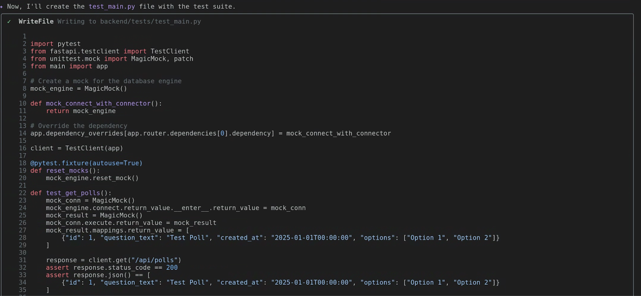Click the highlighted test_main.py filename in message

point(112,7)
